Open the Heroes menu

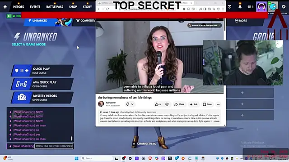19,7
